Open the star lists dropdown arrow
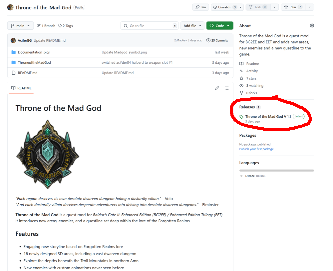333x271 pixels. [x=310, y=7]
